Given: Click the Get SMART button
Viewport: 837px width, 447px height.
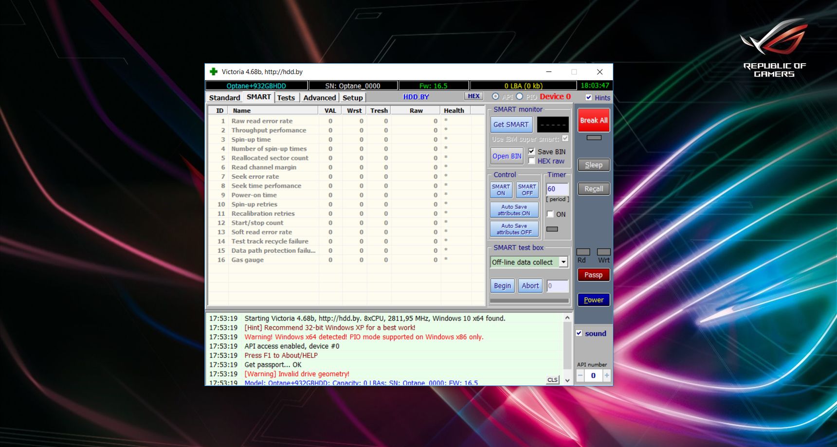Looking at the screenshot, I should pos(511,125).
